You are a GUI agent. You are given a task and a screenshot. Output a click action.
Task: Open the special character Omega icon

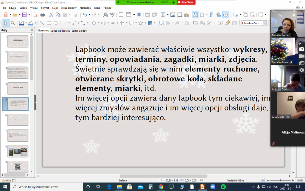202,15
